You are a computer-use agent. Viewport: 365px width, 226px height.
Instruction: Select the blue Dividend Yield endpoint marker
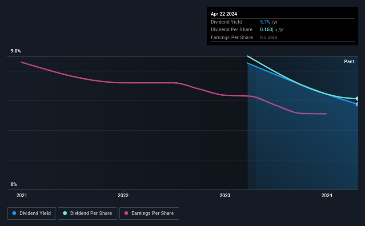(x=357, y=105)
